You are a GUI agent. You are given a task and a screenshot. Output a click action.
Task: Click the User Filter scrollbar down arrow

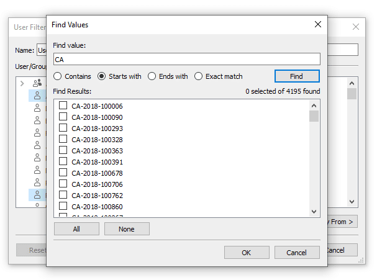point(352,201)
